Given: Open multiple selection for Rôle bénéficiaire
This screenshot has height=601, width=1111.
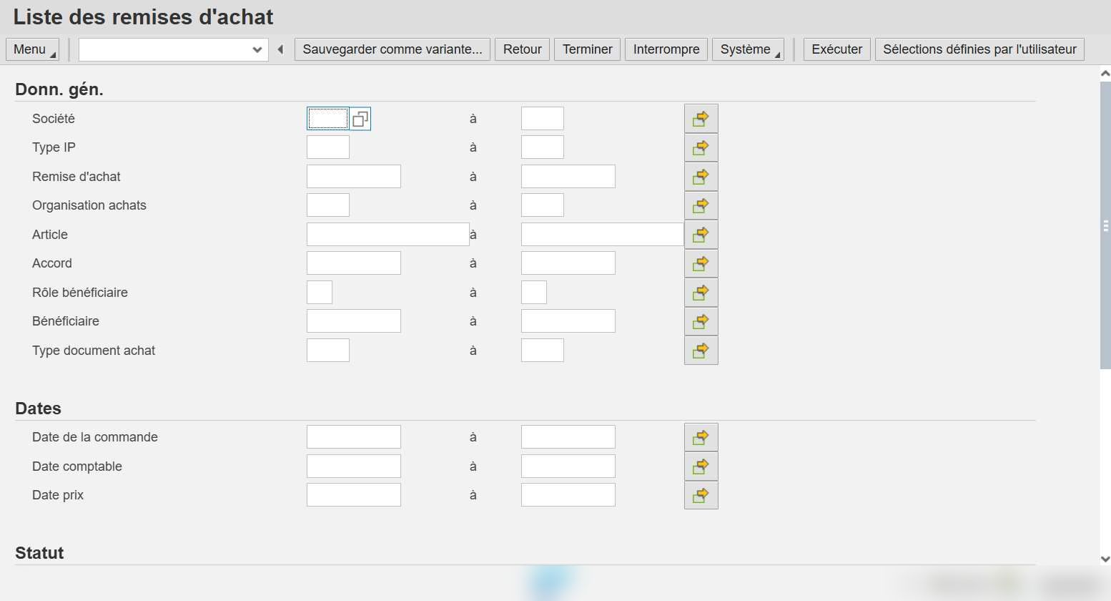Looking at the screenshot, I should pos(701,293).
